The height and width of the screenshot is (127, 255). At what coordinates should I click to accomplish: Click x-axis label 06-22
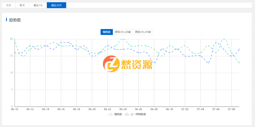pyautogui.click(x=108, y=109)
